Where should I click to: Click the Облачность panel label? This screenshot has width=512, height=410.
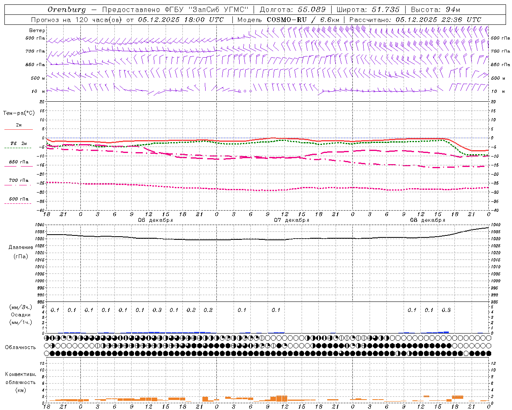point(20,348)
